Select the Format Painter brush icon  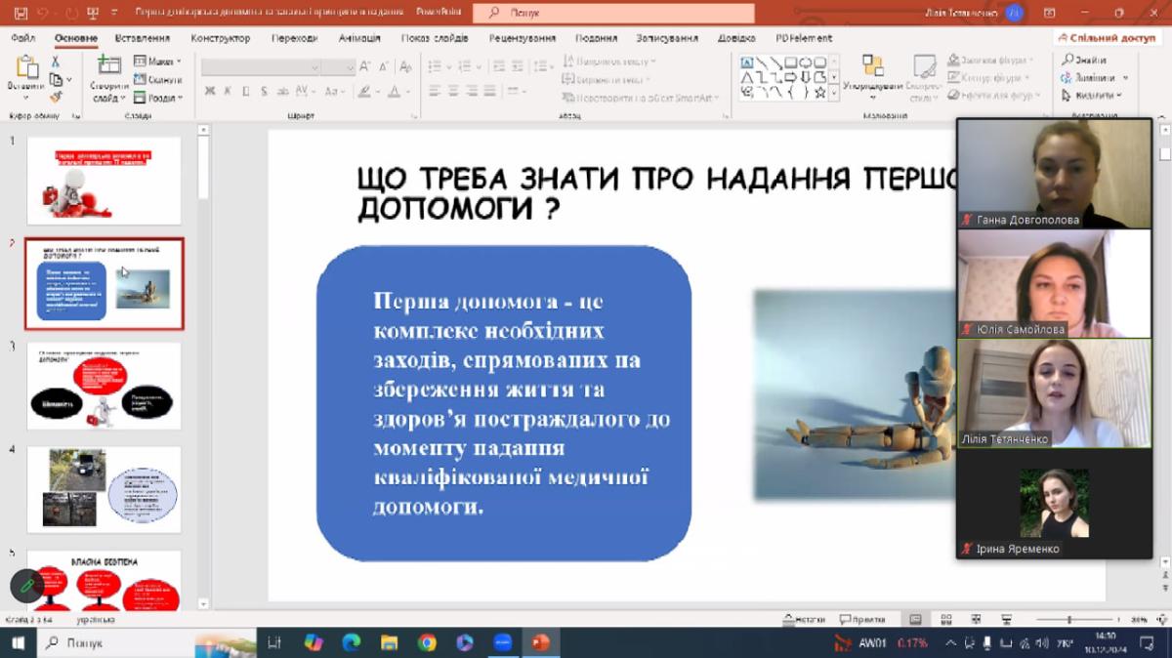pyautogui.click(x=56, y=96)
